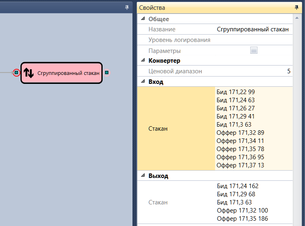
Task: Collapse the Вход section
Action: (143, 81)
